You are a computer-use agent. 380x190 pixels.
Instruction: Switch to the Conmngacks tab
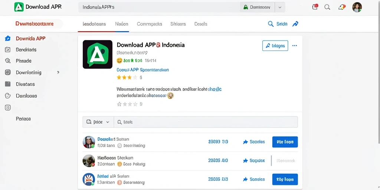[149, 24]
